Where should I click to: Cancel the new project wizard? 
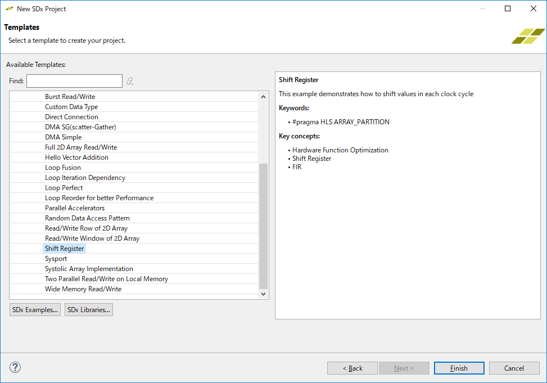514,368
